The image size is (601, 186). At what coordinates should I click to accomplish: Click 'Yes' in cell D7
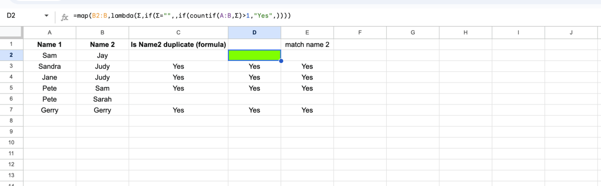tap(254, 110)
